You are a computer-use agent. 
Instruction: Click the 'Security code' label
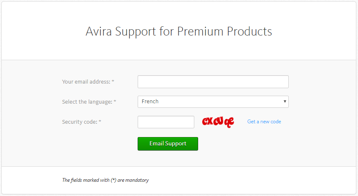[80, 122]
